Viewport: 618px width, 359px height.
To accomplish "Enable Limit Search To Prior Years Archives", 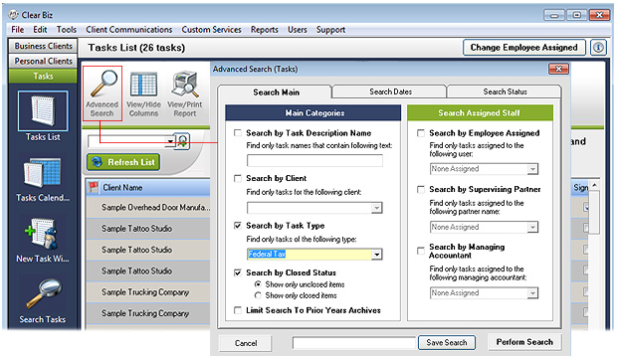I will click(238, 310).
